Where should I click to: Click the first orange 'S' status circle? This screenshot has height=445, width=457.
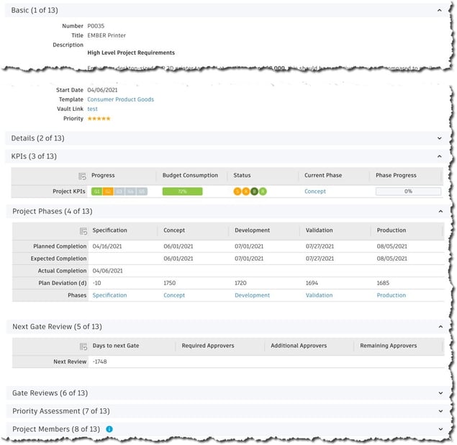coord(237,192)
